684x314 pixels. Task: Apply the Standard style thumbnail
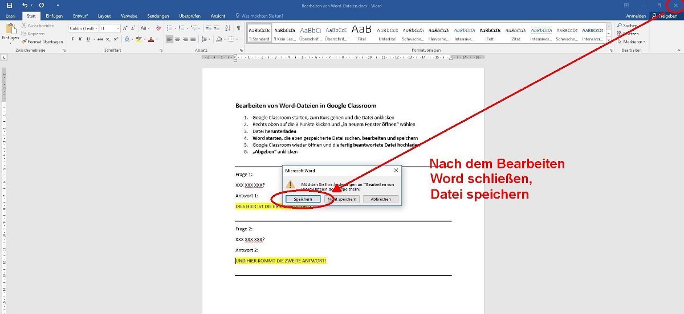tap(259, 34)
